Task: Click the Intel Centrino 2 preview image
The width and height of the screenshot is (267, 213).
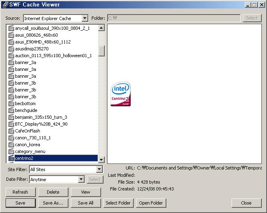Action: (x=120, y=94)
